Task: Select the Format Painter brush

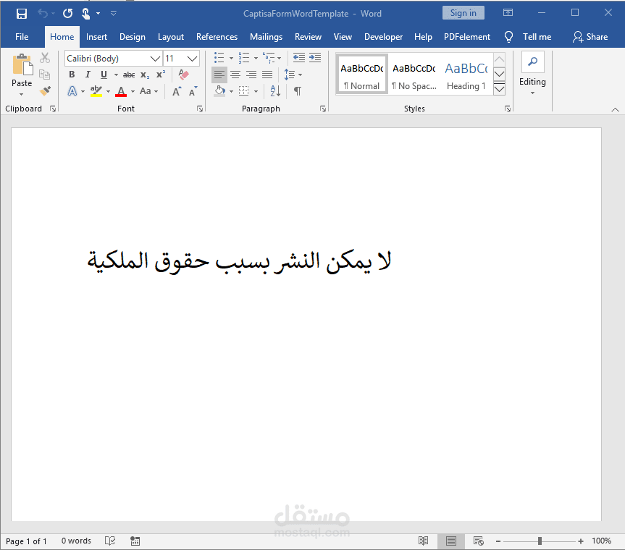Action: click(45, 91)
